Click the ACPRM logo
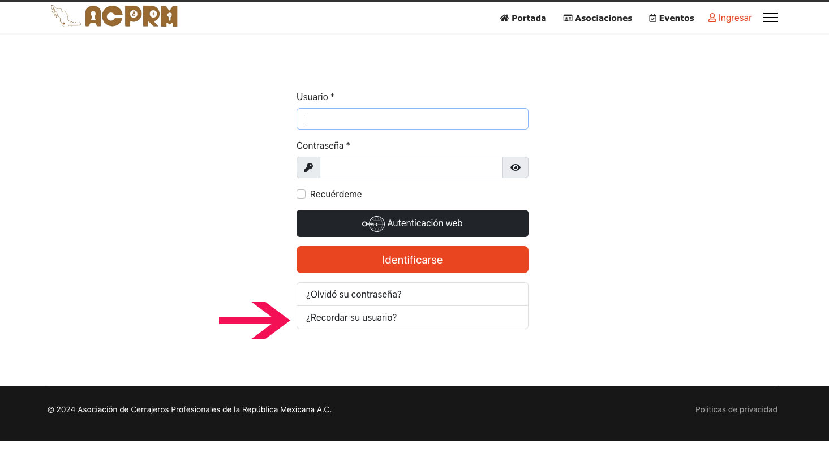This screenshot has width=829, height=457. (x=114, y=16)
